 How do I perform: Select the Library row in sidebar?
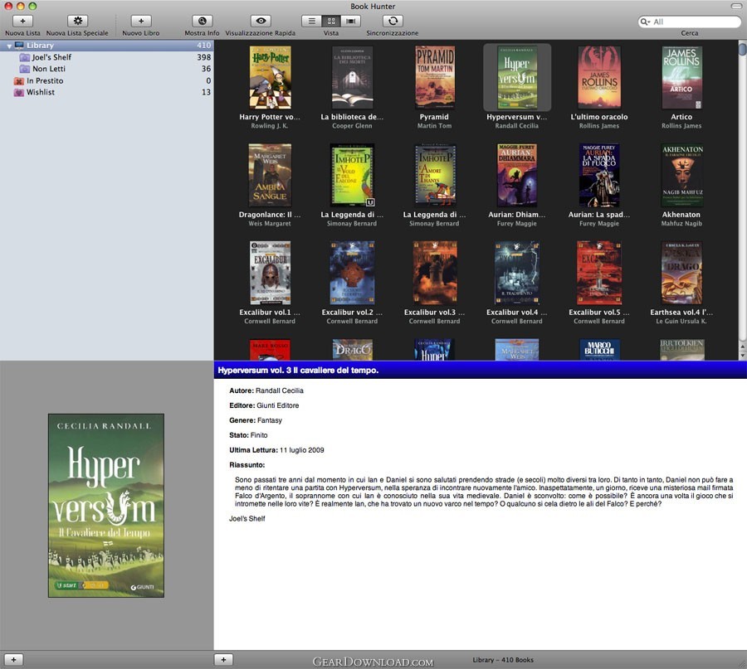click(107, 46)
